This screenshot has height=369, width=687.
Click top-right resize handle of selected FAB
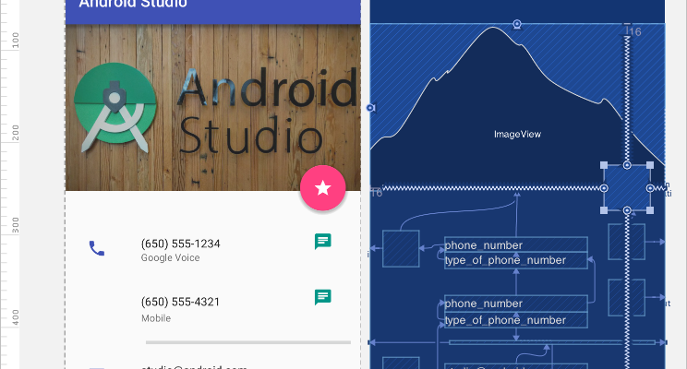pos(650,165)
